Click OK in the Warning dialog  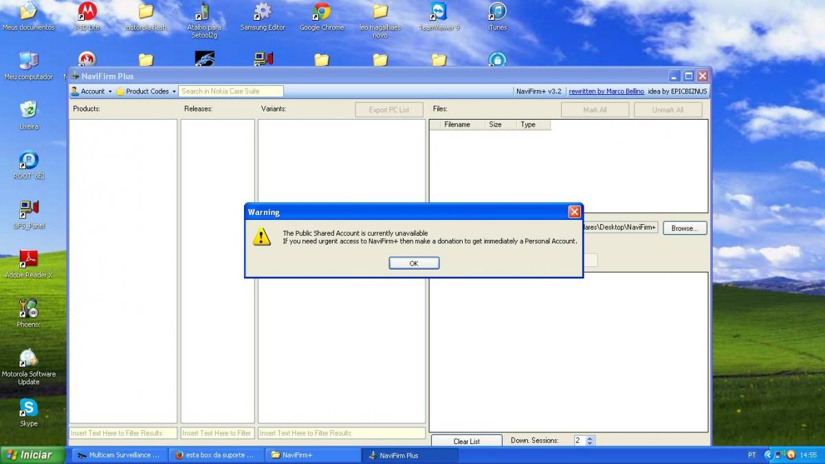click(x=414, y=263)
